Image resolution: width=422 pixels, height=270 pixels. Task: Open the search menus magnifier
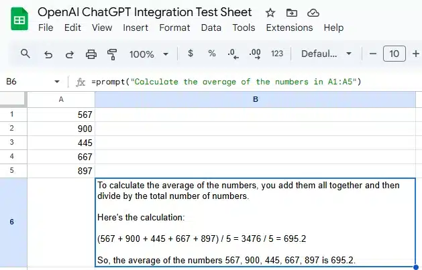[x=25, y=54]
